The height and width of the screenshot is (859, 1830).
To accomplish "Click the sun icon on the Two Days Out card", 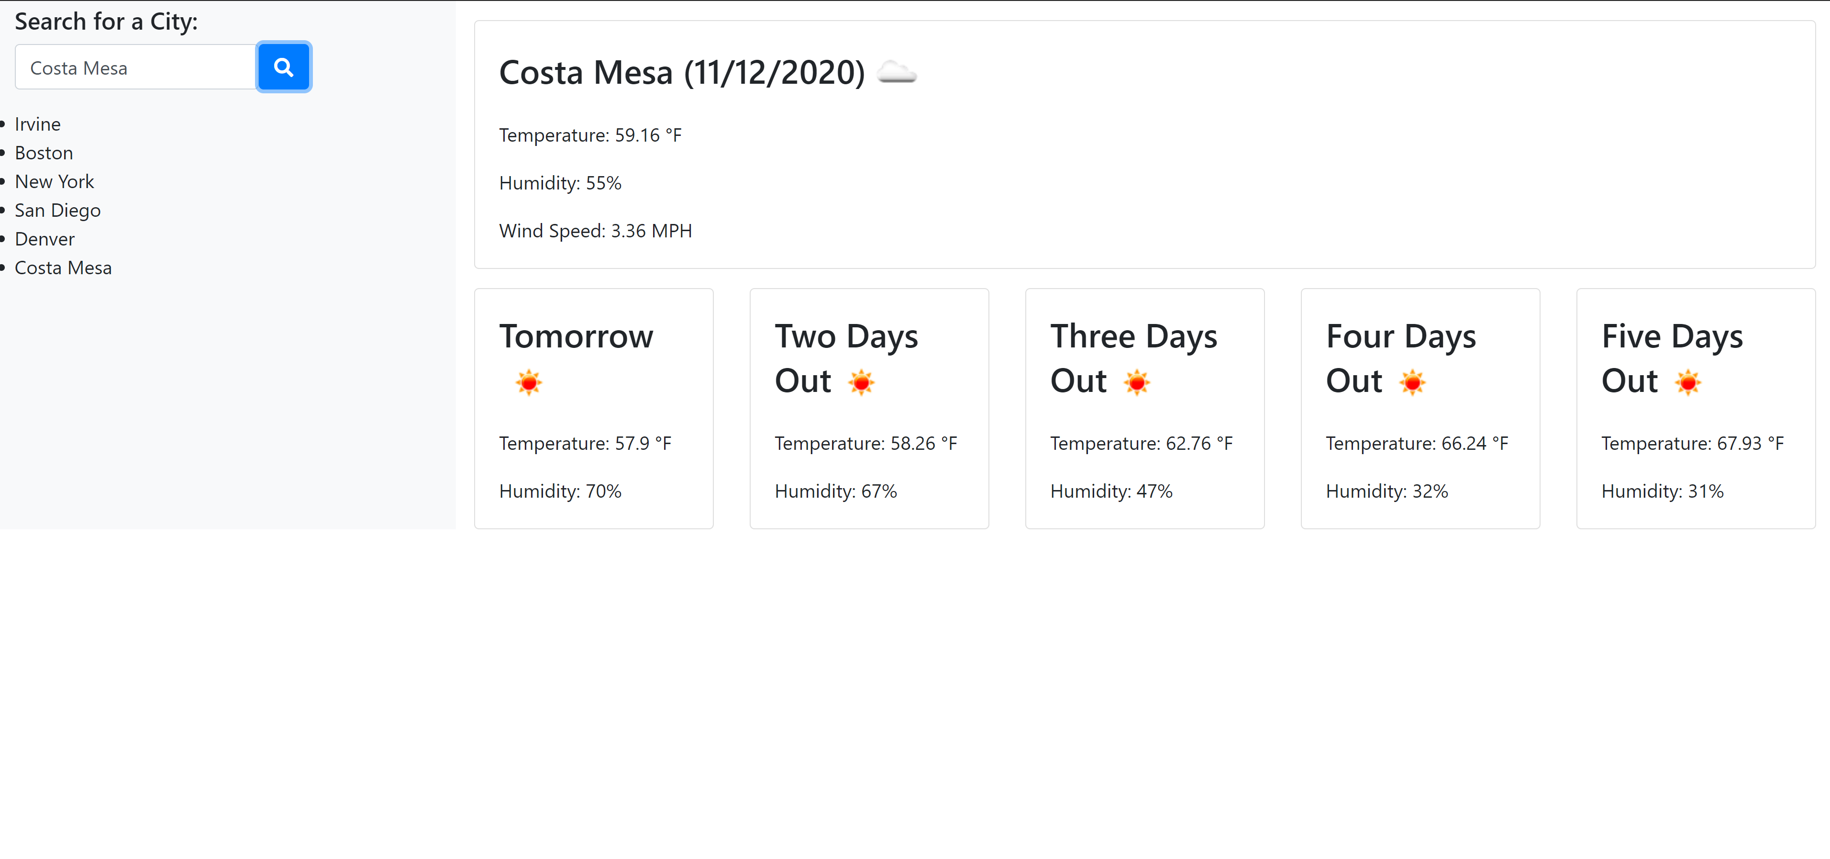I will tap(862, 382).
